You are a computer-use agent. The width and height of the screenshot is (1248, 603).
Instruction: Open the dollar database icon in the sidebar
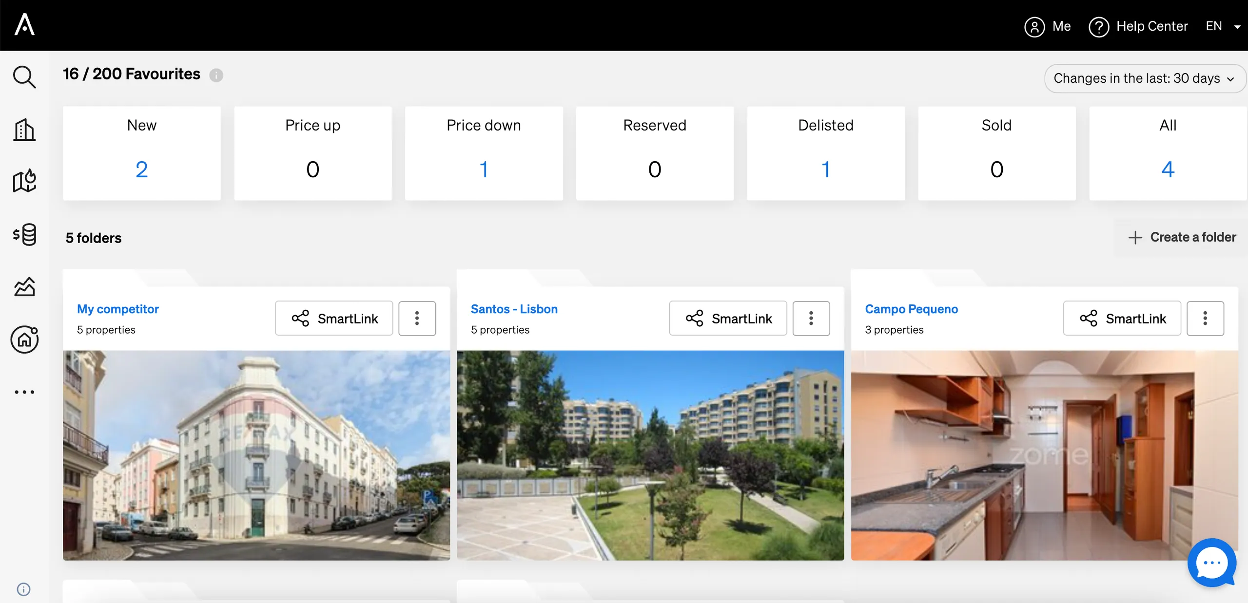point(24,234)
